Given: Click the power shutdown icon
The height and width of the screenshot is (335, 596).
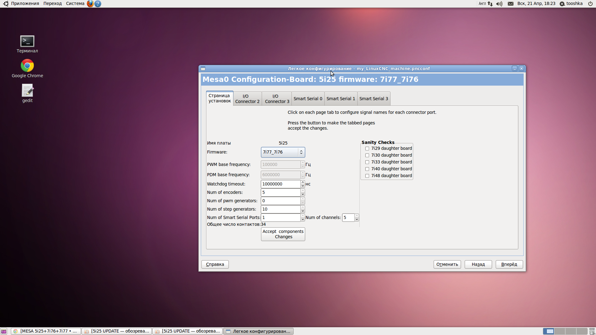Looking at the screenshot, I should click(x=590, y=4).
